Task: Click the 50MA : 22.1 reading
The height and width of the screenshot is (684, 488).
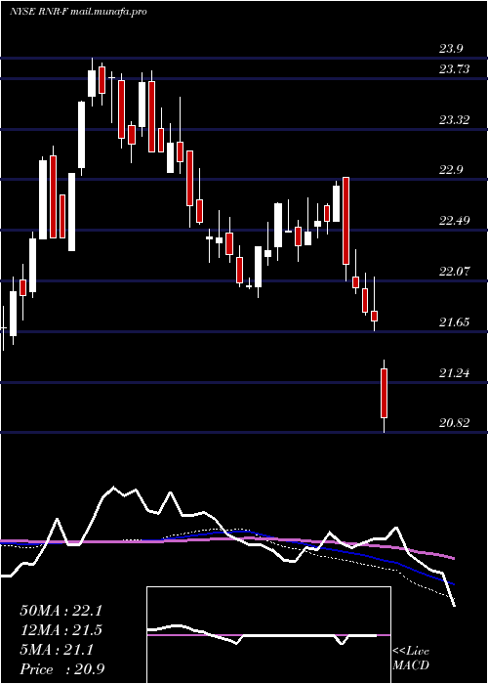Action: [61, 611]
